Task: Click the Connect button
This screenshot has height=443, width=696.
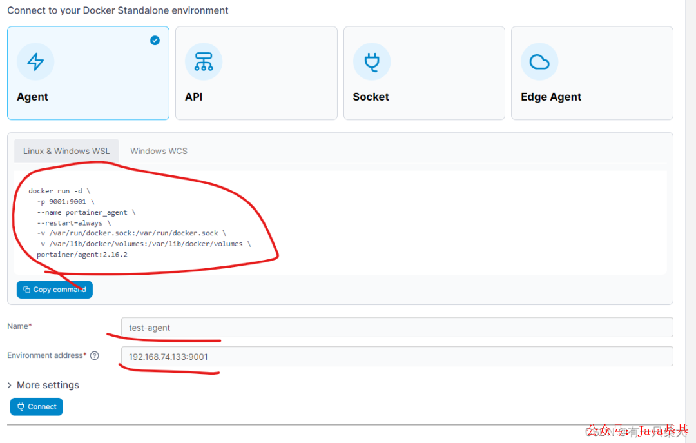Action: point(36,406)
